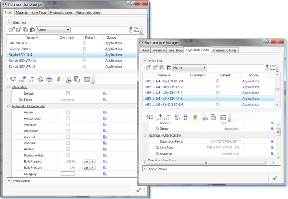Click remove variable (x)- icon in left window
The image size is (288, 199).
click(x=31, y=79)
